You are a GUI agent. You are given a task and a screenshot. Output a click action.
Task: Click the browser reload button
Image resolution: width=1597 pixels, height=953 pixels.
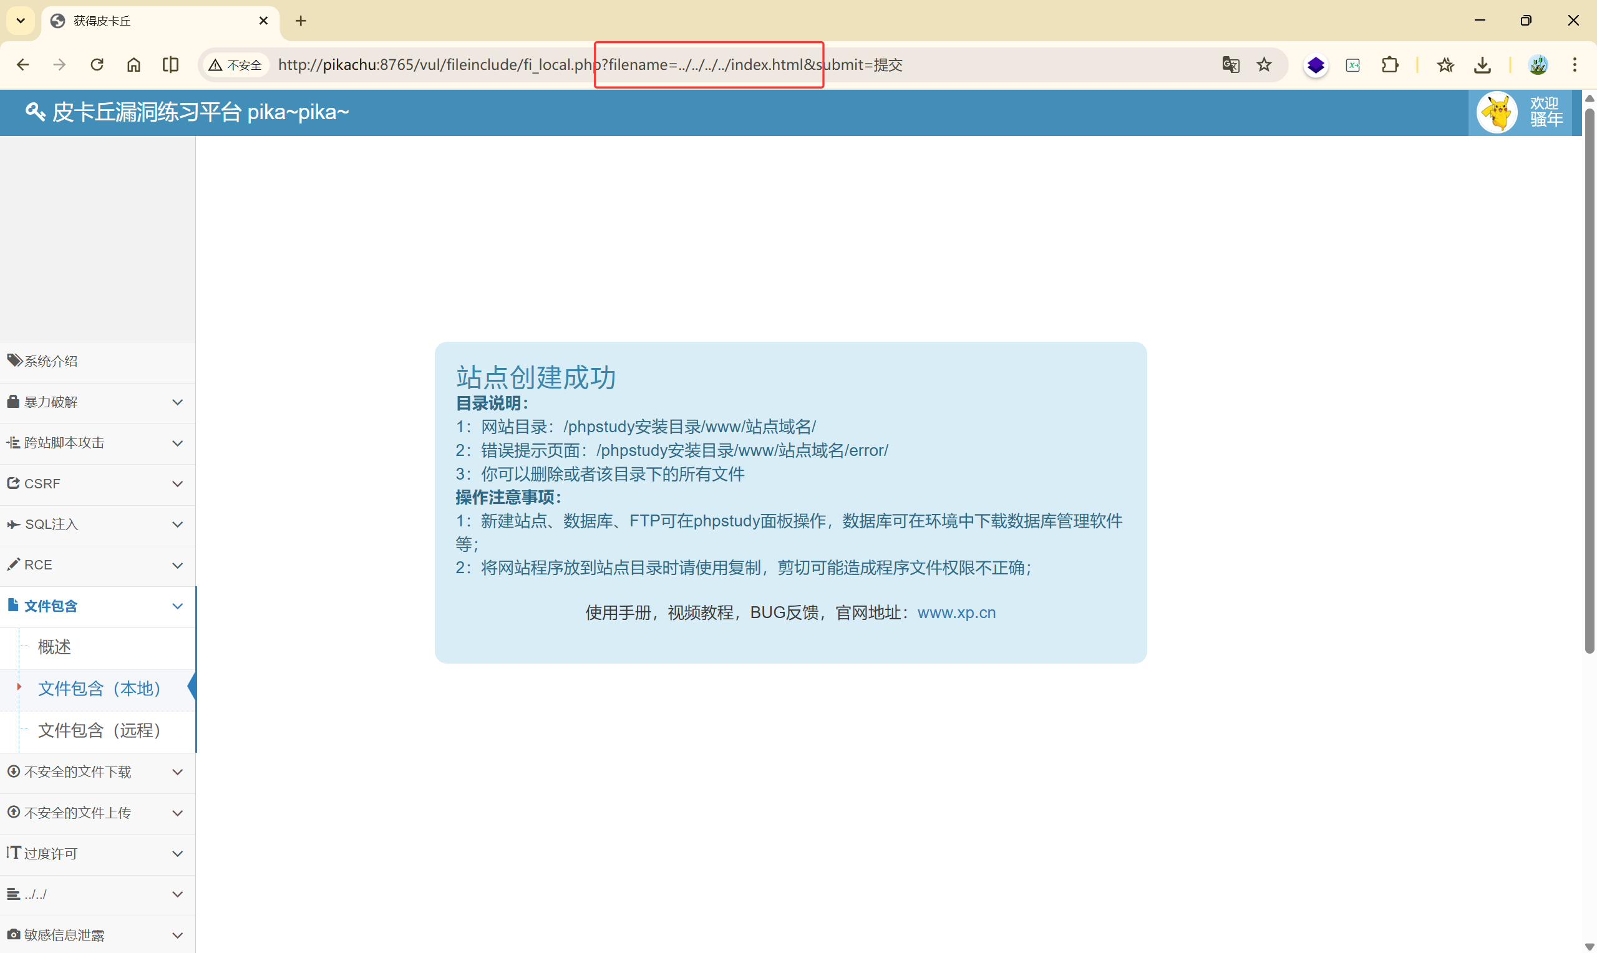pyautogui.click(x=97, y=65)
